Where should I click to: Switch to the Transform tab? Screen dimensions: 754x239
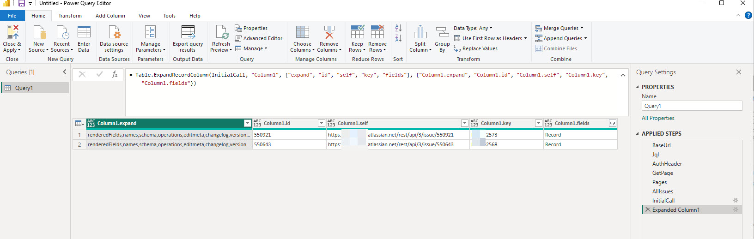[70, 16]
